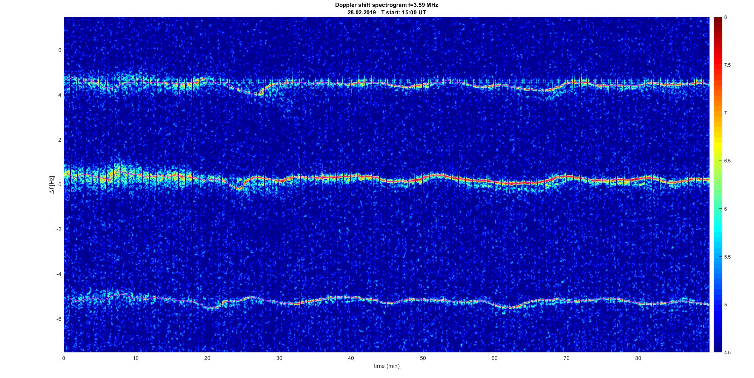Image resolution: width=754 pixels, height=378 pixels.
Task: Click the x-axis tick label '80'
Action: click(x=638, y=358)
